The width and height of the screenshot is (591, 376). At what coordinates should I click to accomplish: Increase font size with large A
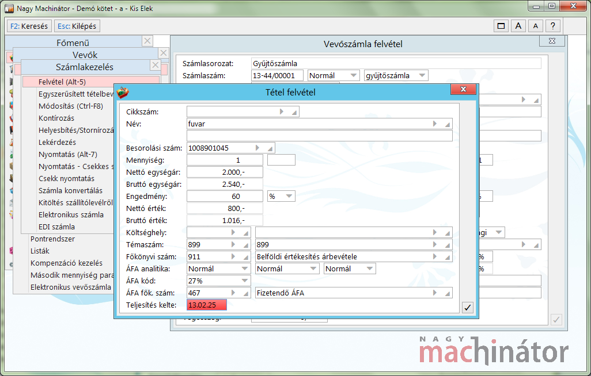click(518, 26)
